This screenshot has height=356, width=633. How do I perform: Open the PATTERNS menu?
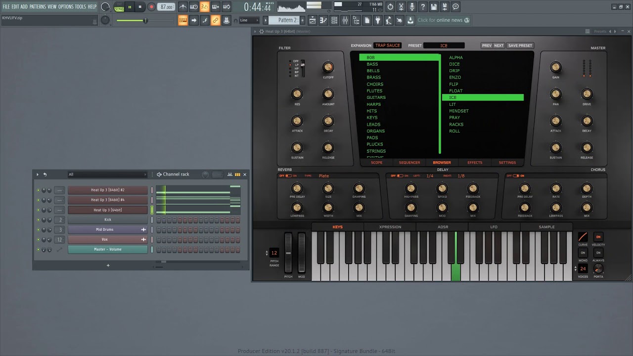[38, 7]
